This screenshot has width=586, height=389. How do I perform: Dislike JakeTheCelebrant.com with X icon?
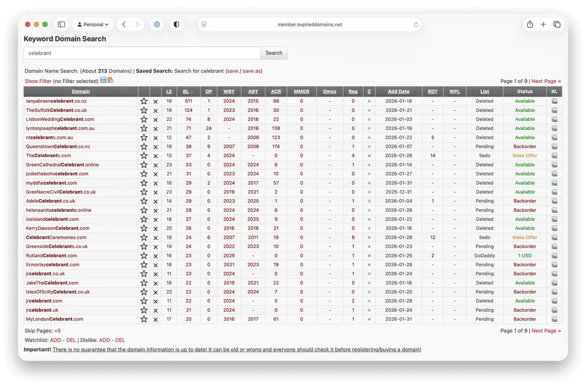pos(156,283)
